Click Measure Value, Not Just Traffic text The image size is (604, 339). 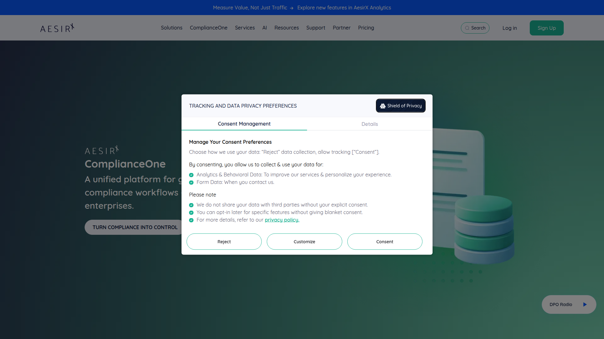(250, 8)
